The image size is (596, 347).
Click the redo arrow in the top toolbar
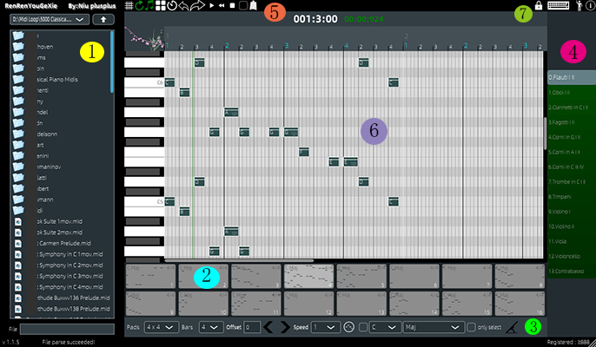click(x=198, y=6)
